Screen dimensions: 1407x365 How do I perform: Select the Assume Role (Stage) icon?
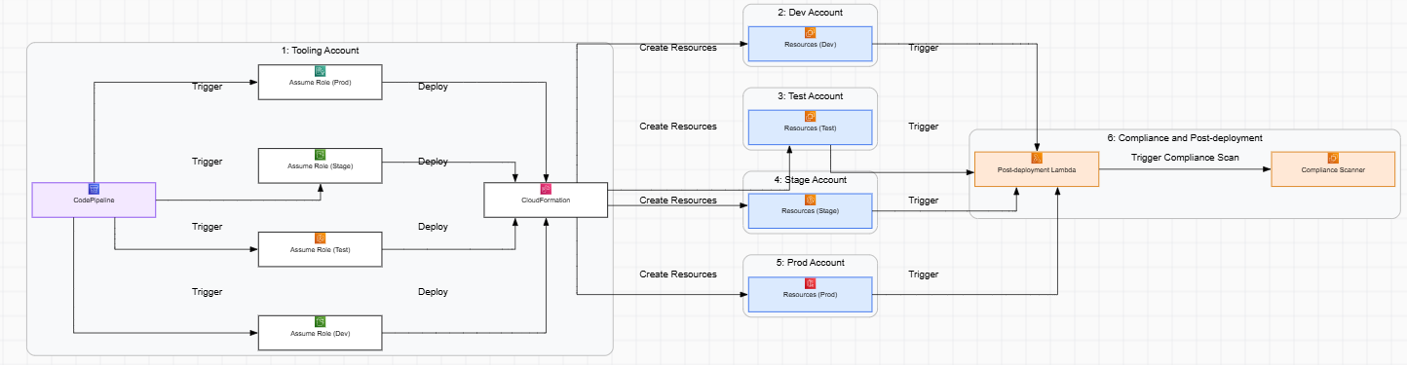click(320, 155)
